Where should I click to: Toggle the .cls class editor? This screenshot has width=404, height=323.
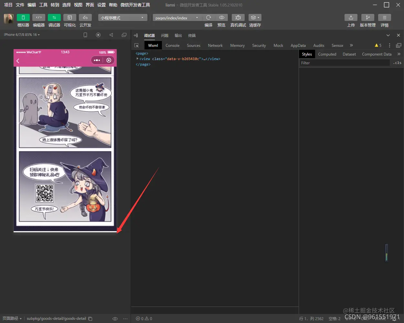pos(397,63)
